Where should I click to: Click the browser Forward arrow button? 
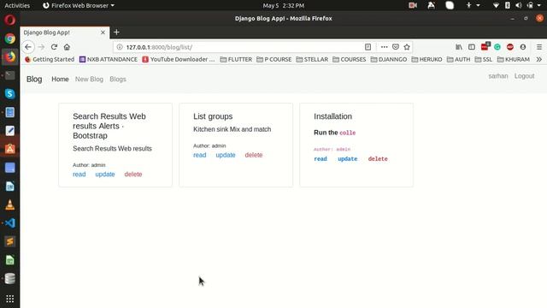coord(41,47)
